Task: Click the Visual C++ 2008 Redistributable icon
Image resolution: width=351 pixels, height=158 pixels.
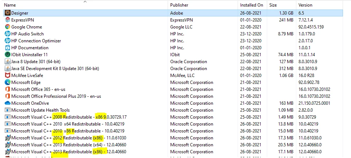Action: 8,117
